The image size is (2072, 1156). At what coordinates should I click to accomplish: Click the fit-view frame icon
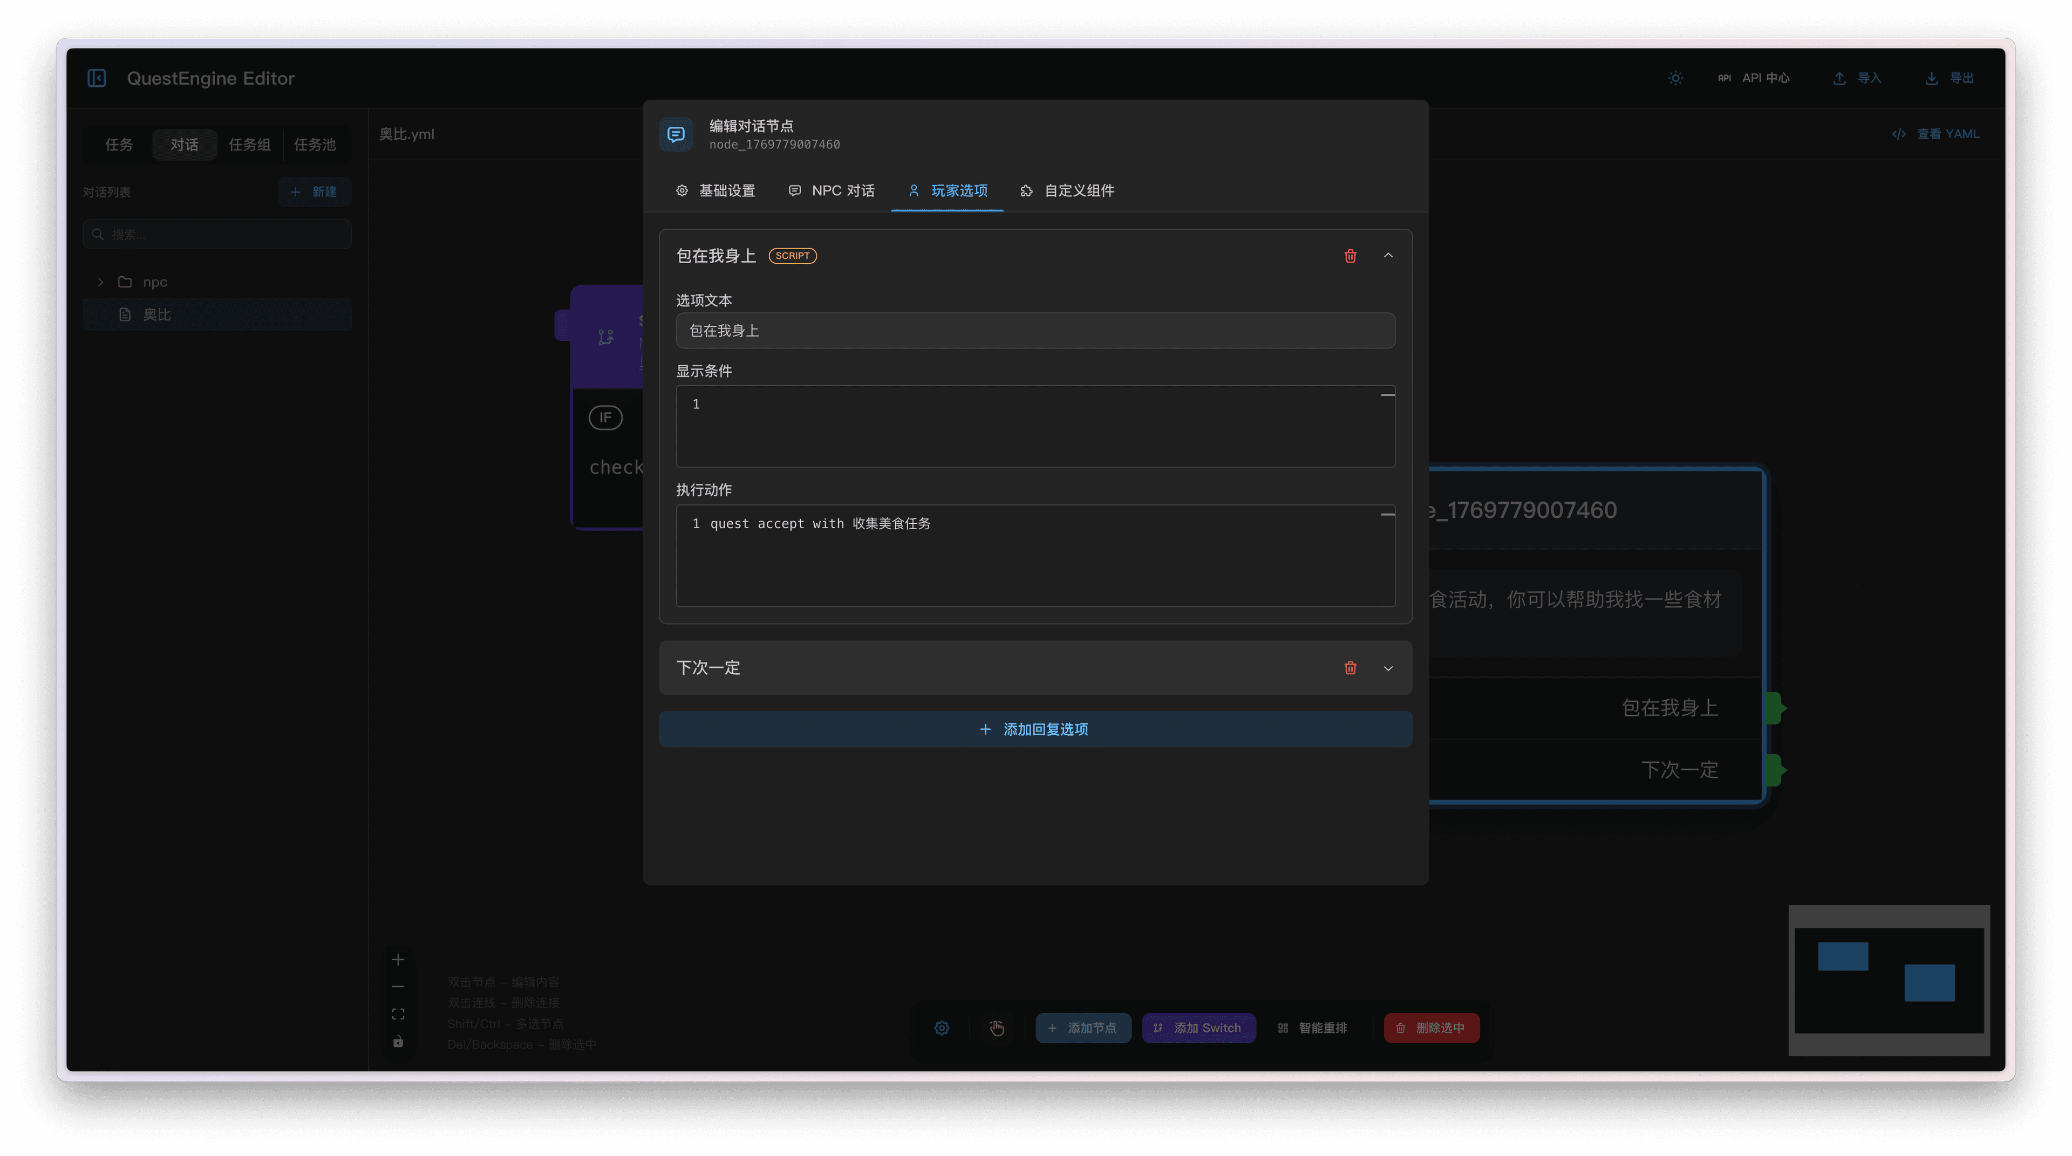pyautogui.click(x=398, y=1014)
